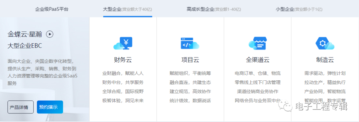Click the text 需求驱动，弹性计划
Viewport: 359px width, 122px height.
[325, 73]
